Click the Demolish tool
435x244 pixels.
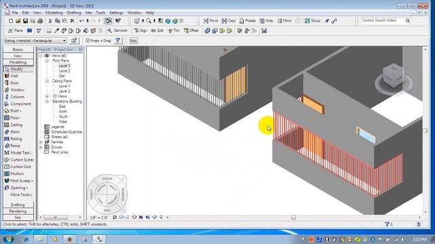pos(118,30)
